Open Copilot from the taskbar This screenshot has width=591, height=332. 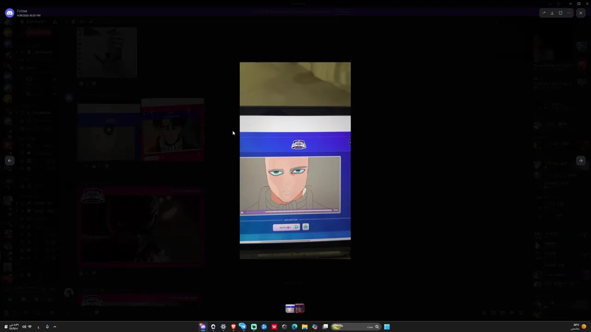coord(315,326)
